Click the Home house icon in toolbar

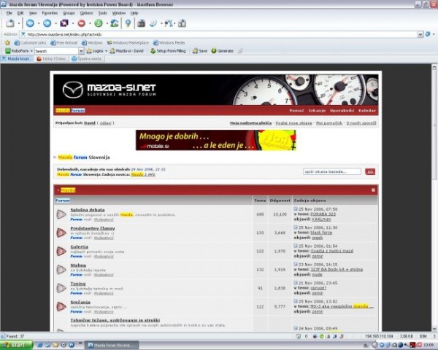click(x=115, y=23)
